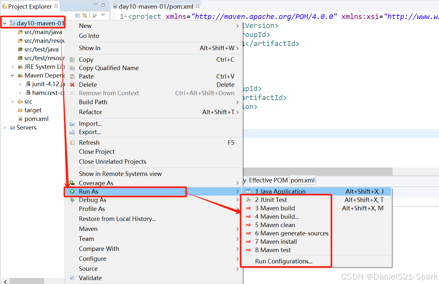The width and height of the screenshot is (439, 284).
Task: Click the green Run As play icon
Action: [x=72, y=191]
